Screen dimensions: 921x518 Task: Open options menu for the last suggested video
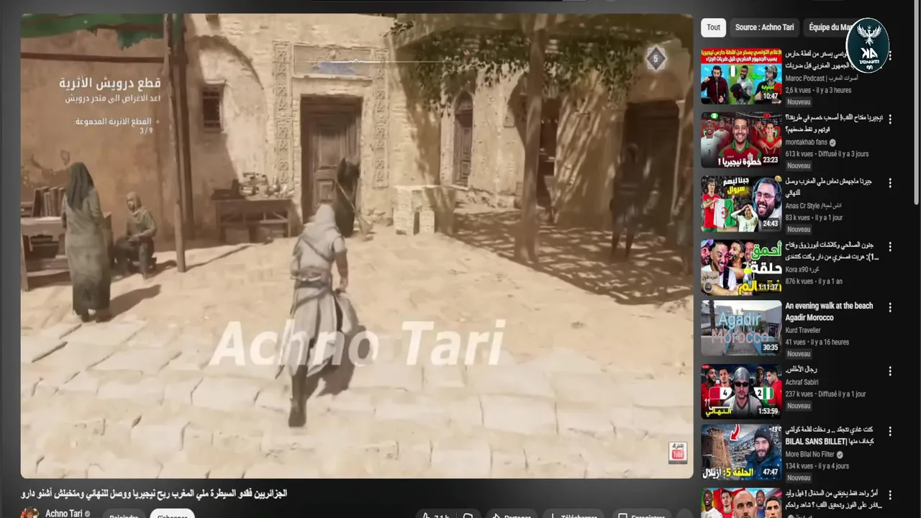[x=890, y=495]
